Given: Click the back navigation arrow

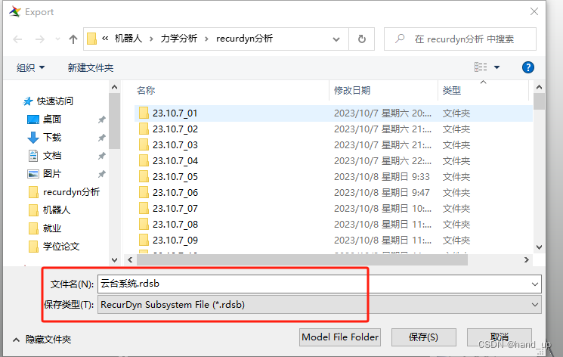Looking at the screenshot, I should click(17, 39).
